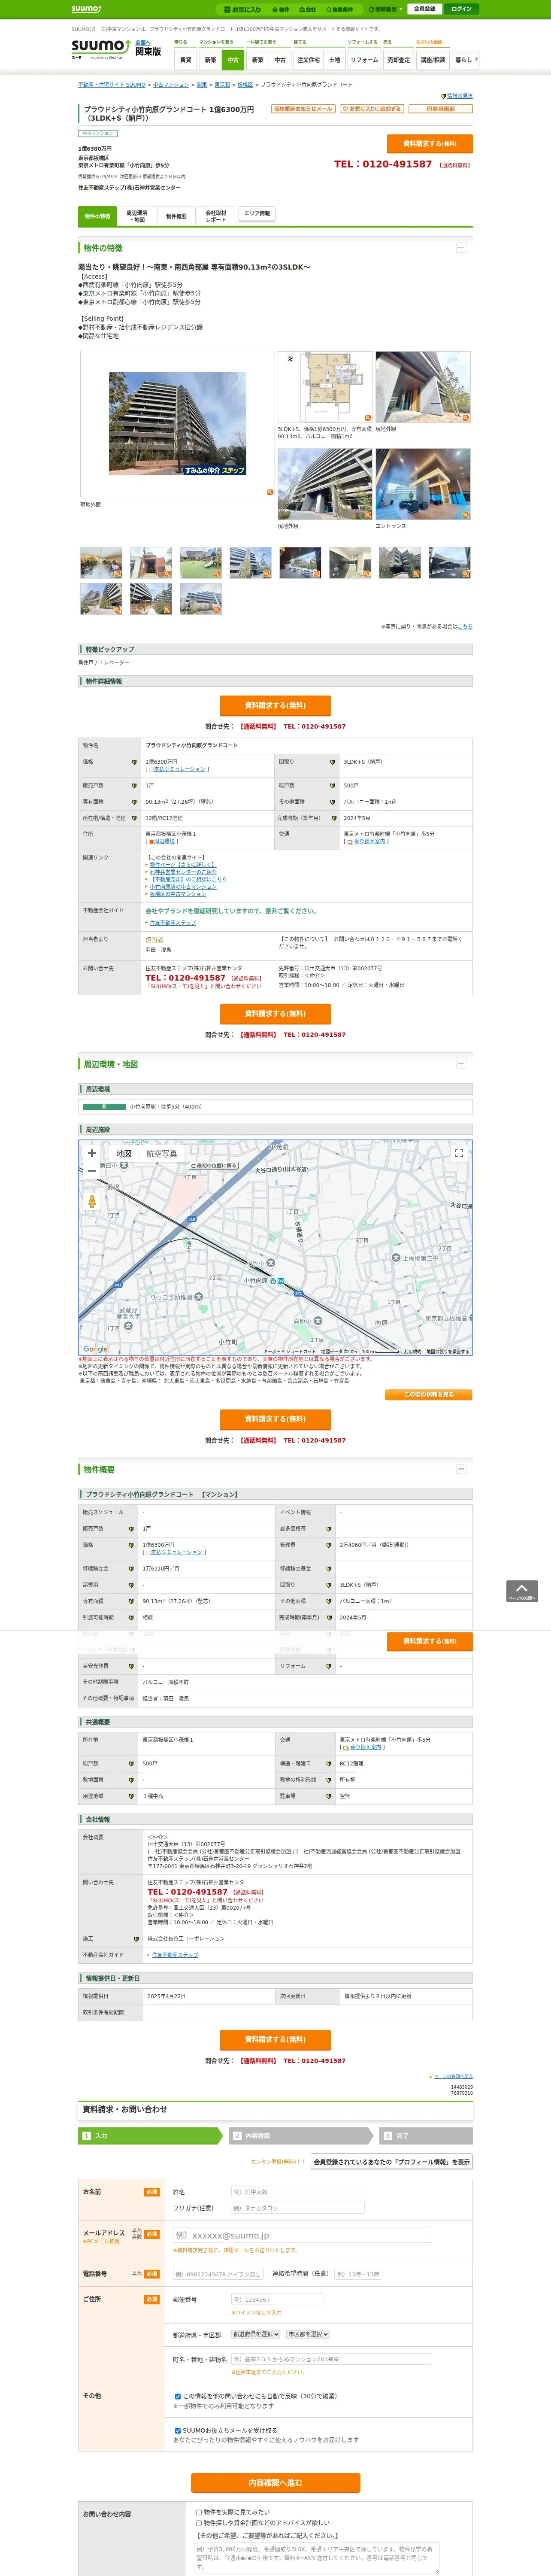This screenshot has height=2576, width=551.
Task: Toggle fullscreen view on the map
Action: (459, 1153)
